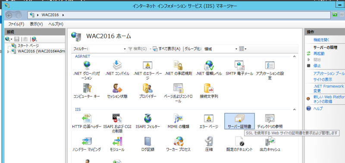
Task: Open SMTP 電子メール settings
Action: [239, 68]
